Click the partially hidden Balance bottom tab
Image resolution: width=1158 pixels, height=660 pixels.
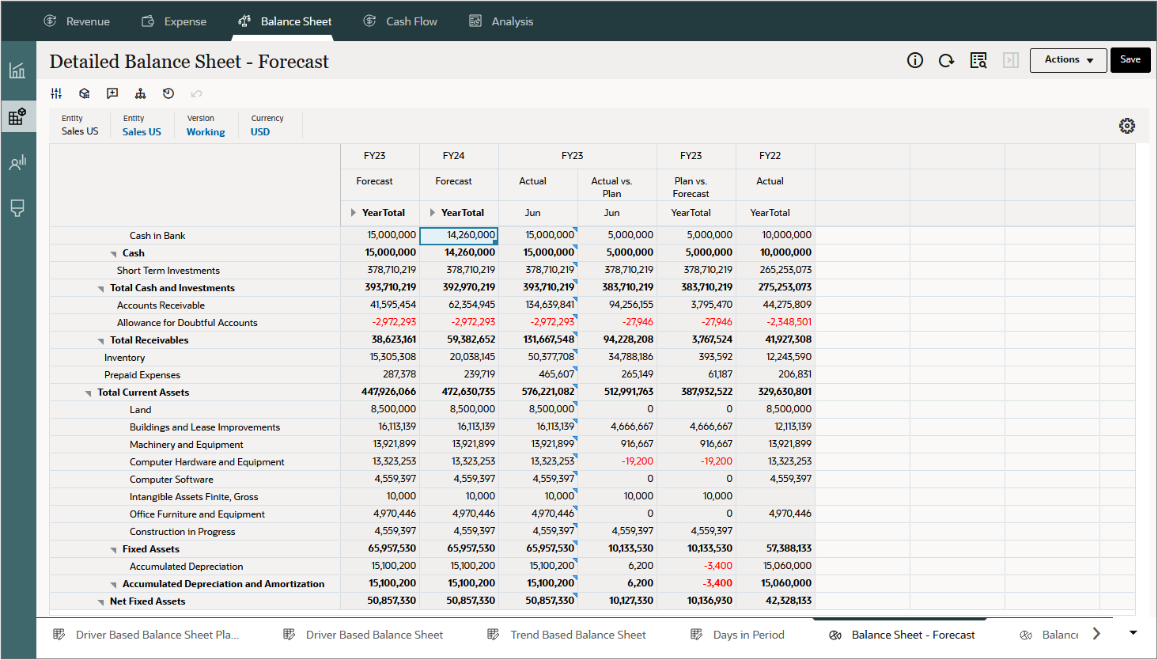tap(1050, 635)
